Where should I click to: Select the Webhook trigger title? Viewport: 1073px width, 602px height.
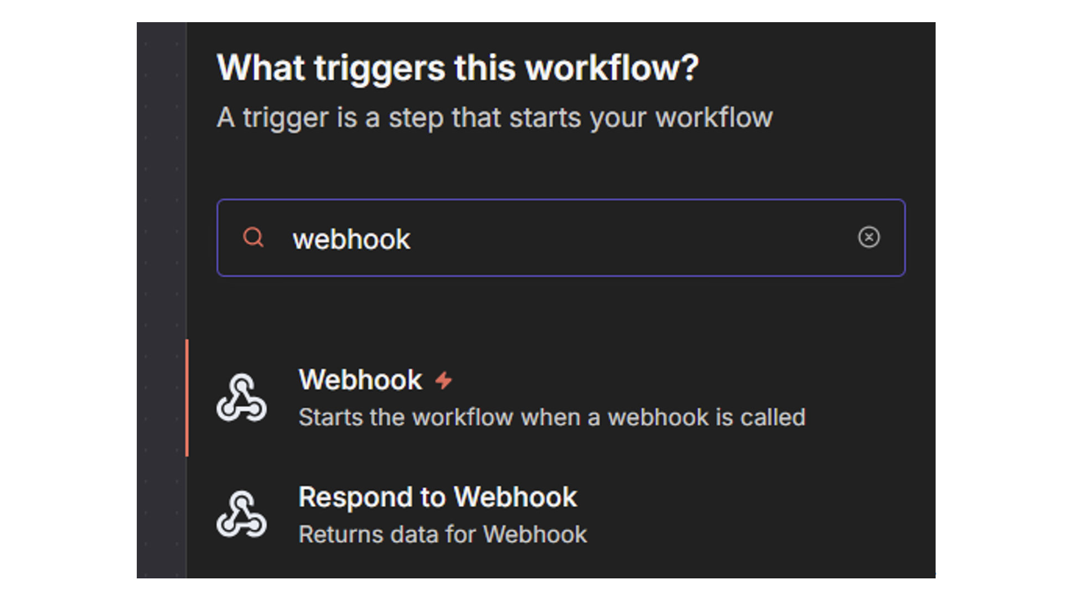[360, 380]
